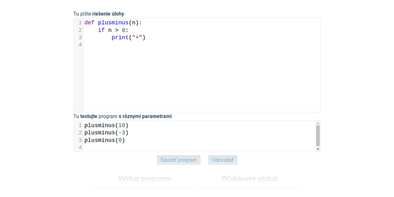Screen dimensions: 394x197
Task: Click the test editor scrollbar thumb
Action: (318, 136)
